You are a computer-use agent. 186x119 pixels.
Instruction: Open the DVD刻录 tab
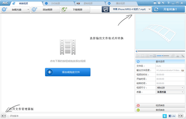point(55,3)
